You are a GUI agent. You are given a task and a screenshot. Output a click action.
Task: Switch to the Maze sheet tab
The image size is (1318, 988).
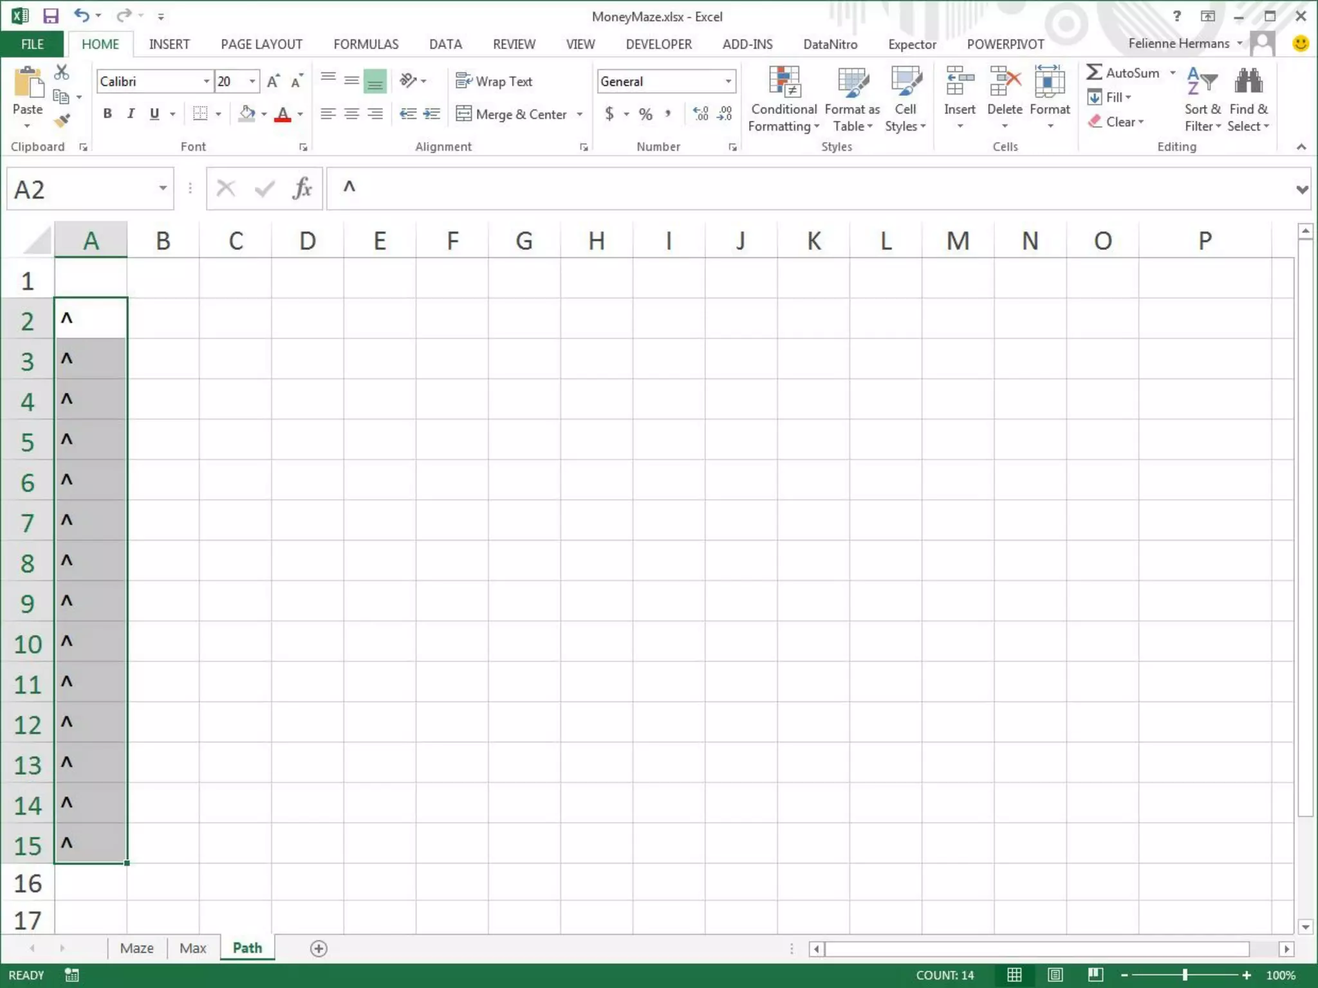136,948
